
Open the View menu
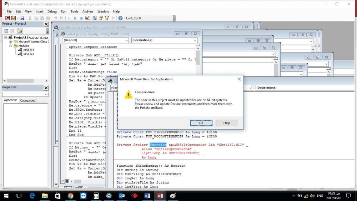coord(28,11)
